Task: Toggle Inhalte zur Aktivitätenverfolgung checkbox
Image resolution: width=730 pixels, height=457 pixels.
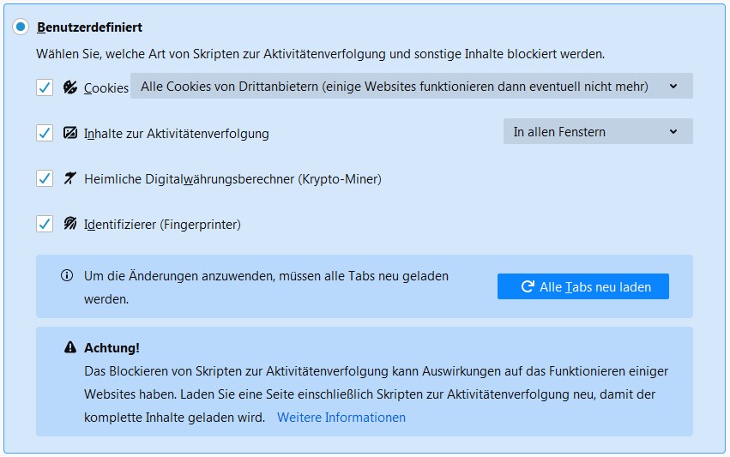Action: click(45, 133)
